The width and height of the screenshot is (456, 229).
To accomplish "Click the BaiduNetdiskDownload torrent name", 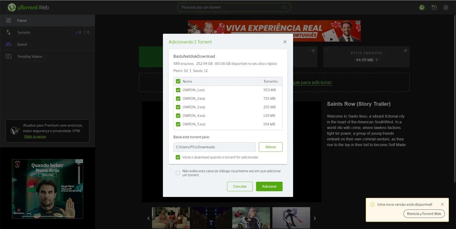I will point(194,56).
